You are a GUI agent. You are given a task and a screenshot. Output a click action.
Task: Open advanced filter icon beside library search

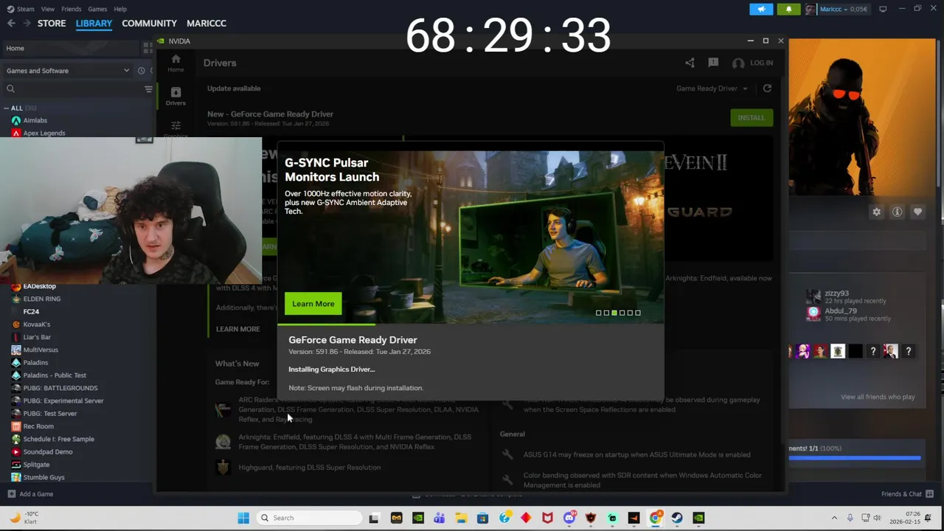point(148,89)
